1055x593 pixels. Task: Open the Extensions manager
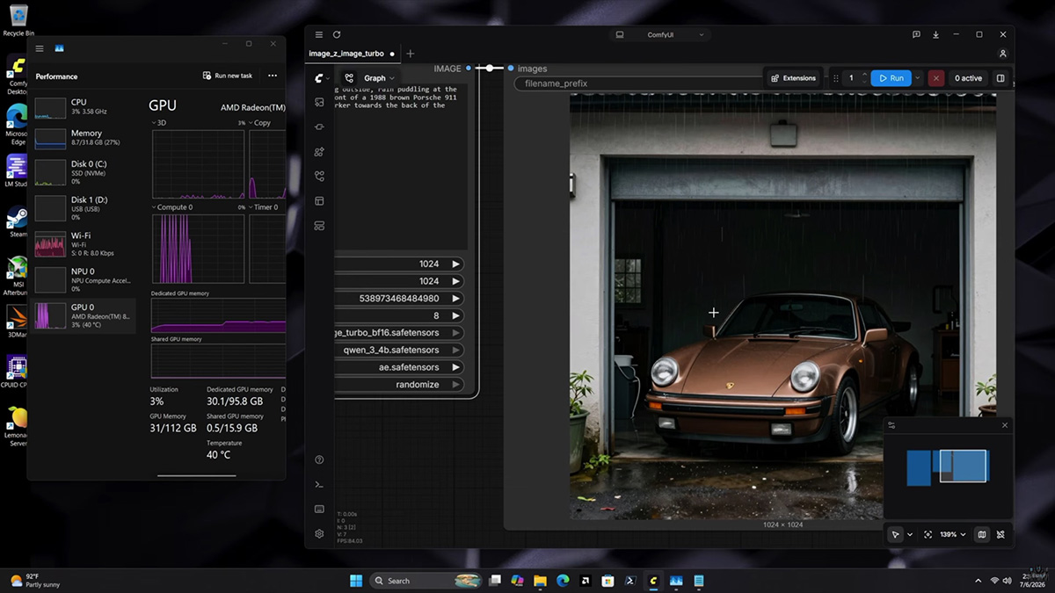tap(793, 78)
